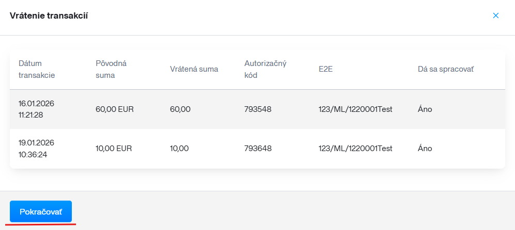Click the Dátum transakcie column header

pos(37,69)
